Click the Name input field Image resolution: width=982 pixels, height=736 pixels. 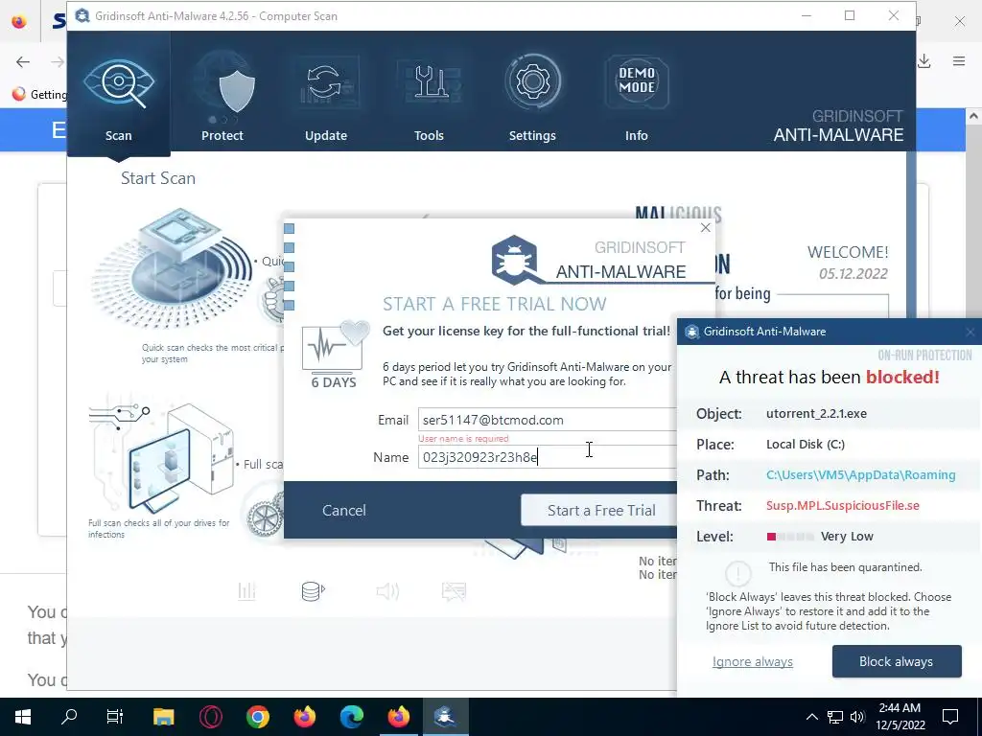548,457
